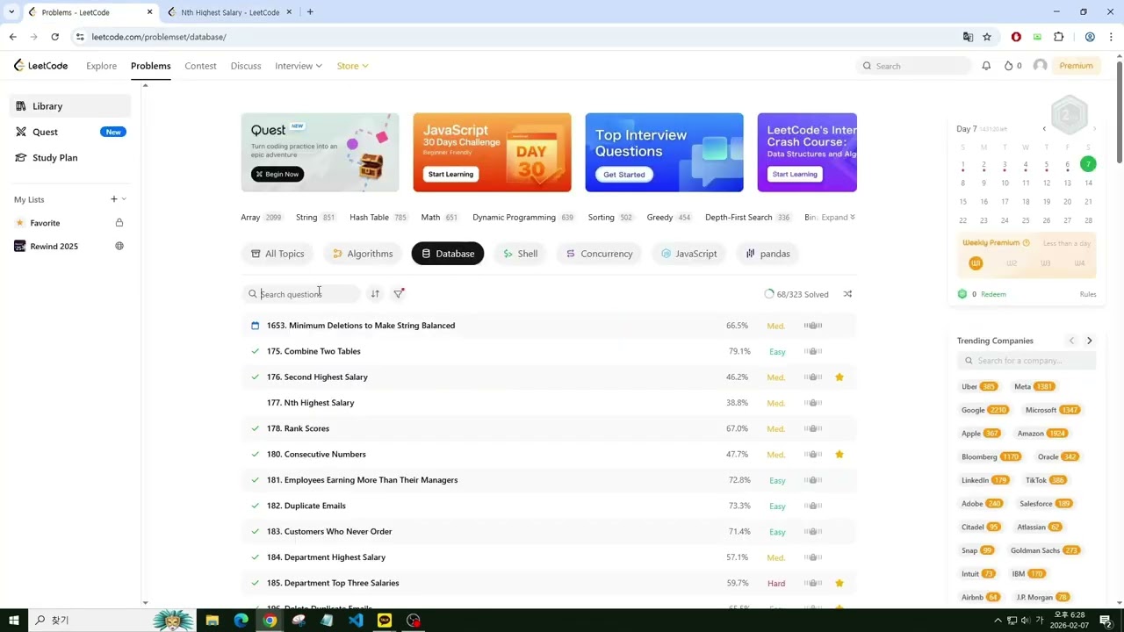Screen dimensions: 1124x632
Task: Focus the Search for a company field
Action: (1027, 361)
